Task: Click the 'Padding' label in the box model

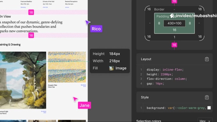Action: pos(163,16)
